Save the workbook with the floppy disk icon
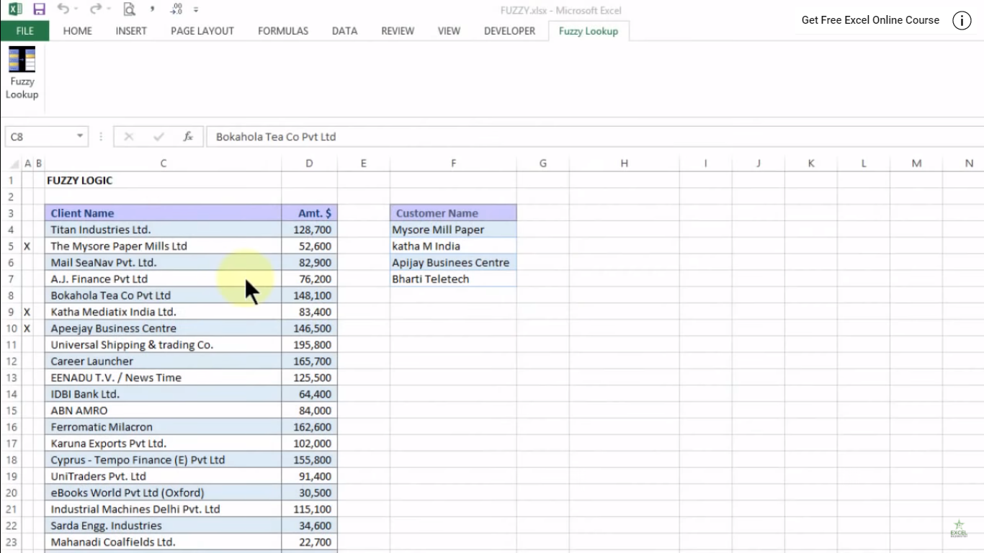The image size is (984, 553). click(x=39, y=9)
